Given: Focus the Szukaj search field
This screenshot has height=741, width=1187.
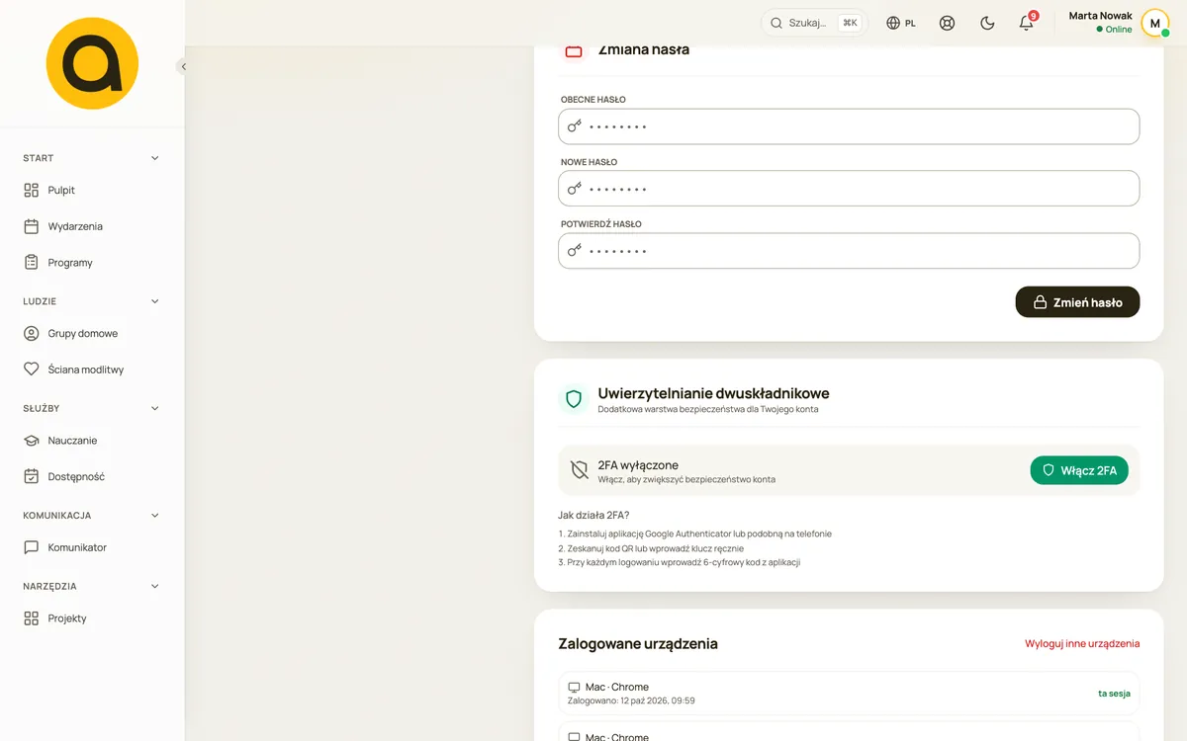Looking at the screenshot, I should coord(814,23).
